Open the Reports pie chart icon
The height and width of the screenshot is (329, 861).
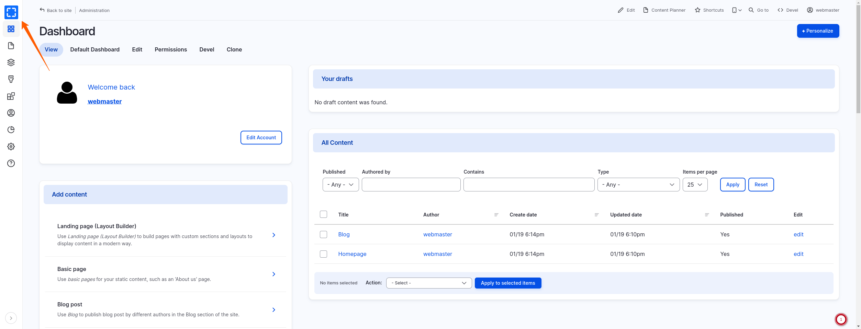11,130
